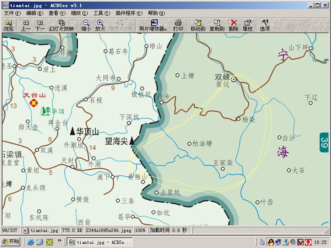Zoom in using 放大 magnifier

point(100,25)
